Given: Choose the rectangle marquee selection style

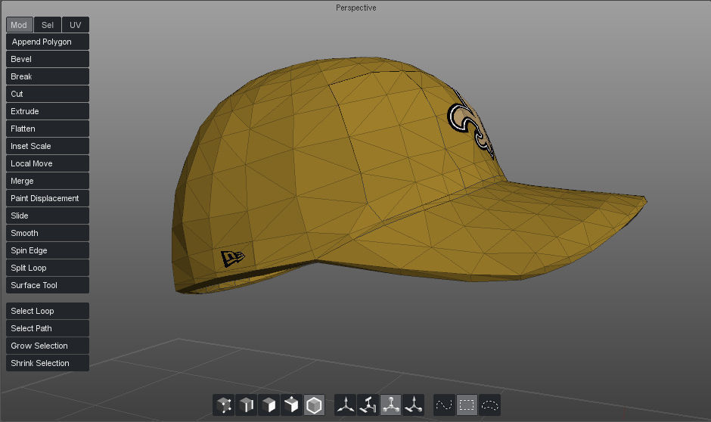Looking at the screenshot, I should click(467, 405).
